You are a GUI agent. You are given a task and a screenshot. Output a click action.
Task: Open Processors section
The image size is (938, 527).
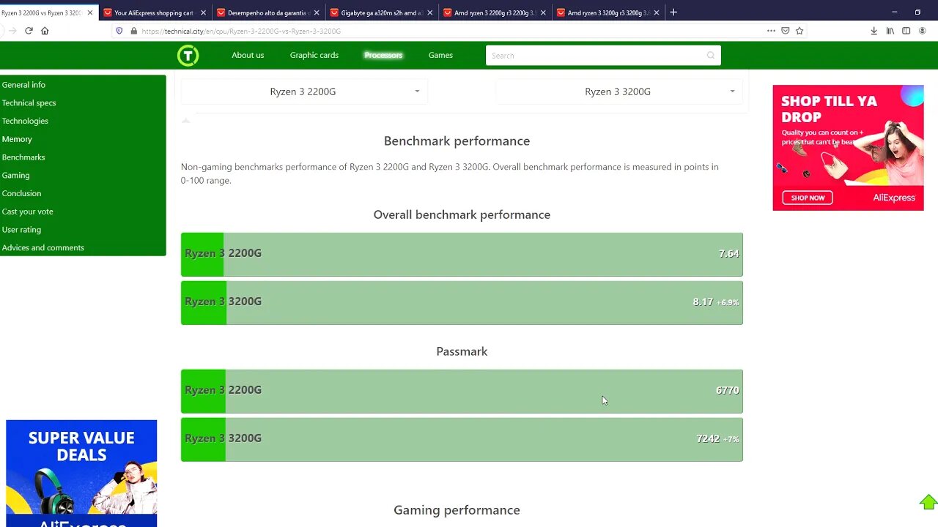(x=383, y=56)
